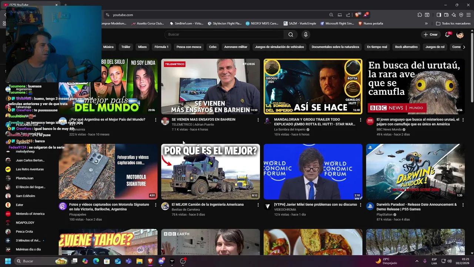
Task: Open Discord from the taskbar
Action: click(161, 261)
